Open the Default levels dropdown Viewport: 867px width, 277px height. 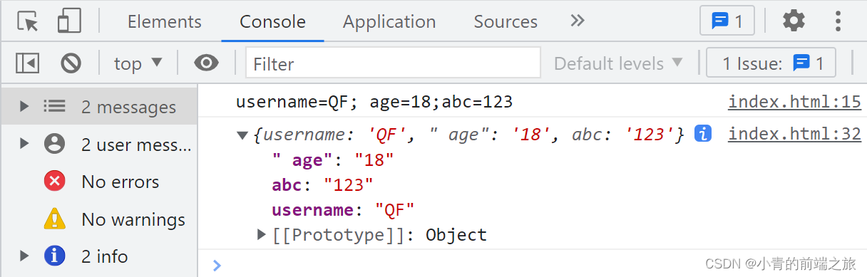click(x=618, y=63)
